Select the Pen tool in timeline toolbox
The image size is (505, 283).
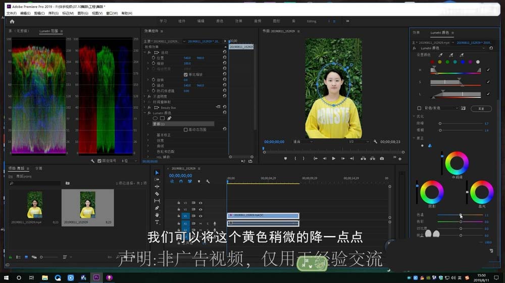pos(157,208)
